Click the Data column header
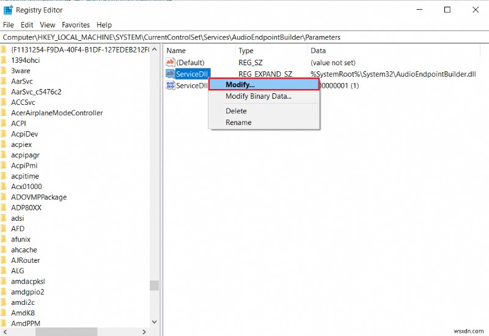The height and width of the screenshot is (336, 489). click(x=394, y=51)
